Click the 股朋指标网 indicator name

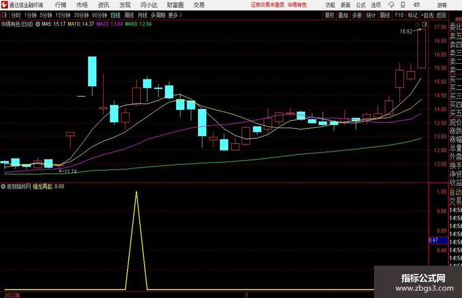[19, 186]
